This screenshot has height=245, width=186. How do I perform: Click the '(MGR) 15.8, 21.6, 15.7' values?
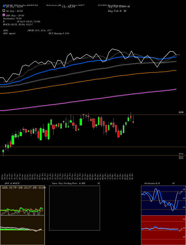click(39, 30)
